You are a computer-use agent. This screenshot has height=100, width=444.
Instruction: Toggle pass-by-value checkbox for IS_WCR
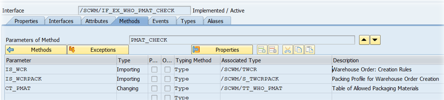[154, 69]
